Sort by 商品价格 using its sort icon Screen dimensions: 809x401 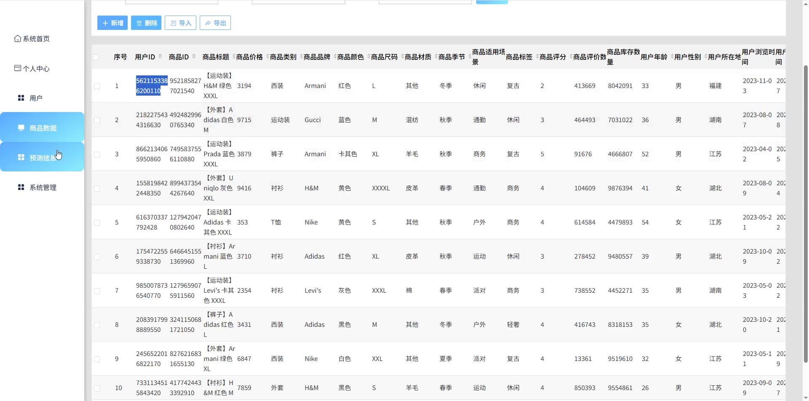click(268, 56)
